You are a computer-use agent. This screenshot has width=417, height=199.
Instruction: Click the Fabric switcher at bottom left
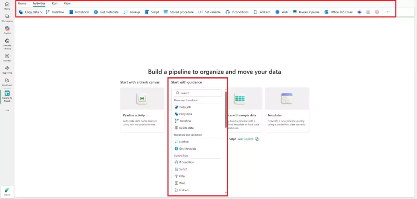[7, 191]
